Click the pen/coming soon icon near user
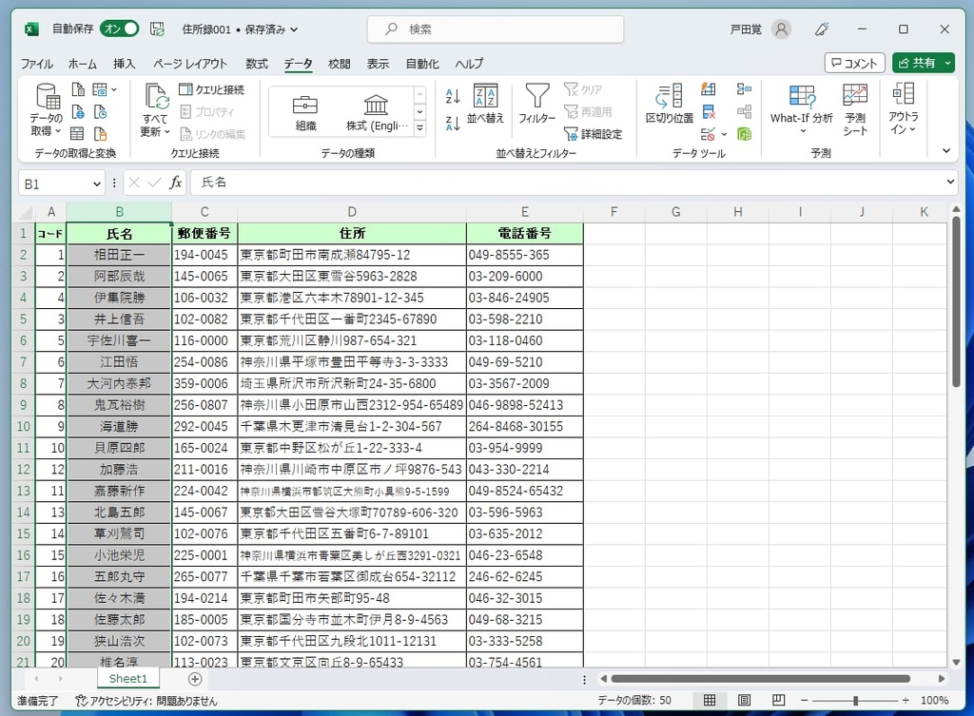 click(x=822, y=29)
